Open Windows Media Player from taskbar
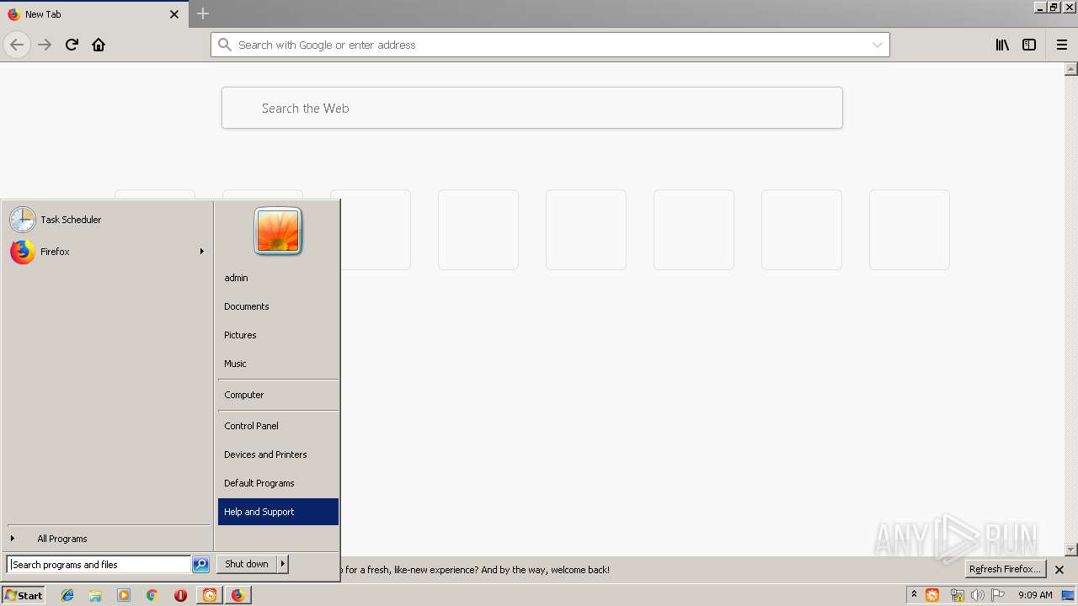The width and height of the screenshot is (1078, 606). [124, 595]
